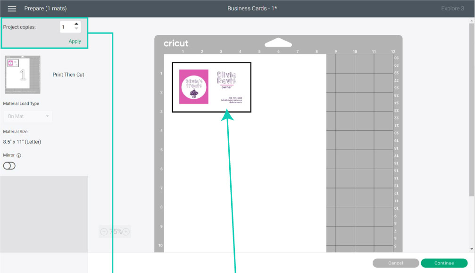Click the 75% zoom level control
This screenshot has width=475, height=273.
(115, 231)
